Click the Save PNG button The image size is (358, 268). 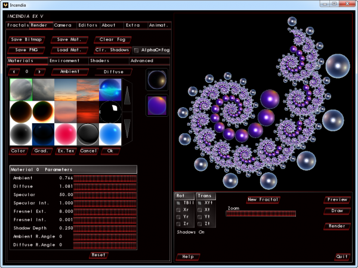click(x=26, y=50)
